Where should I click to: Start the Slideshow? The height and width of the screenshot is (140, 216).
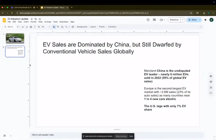pos(174,20)
